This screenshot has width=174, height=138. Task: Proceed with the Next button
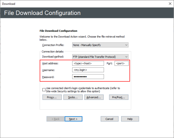[73, 119]
